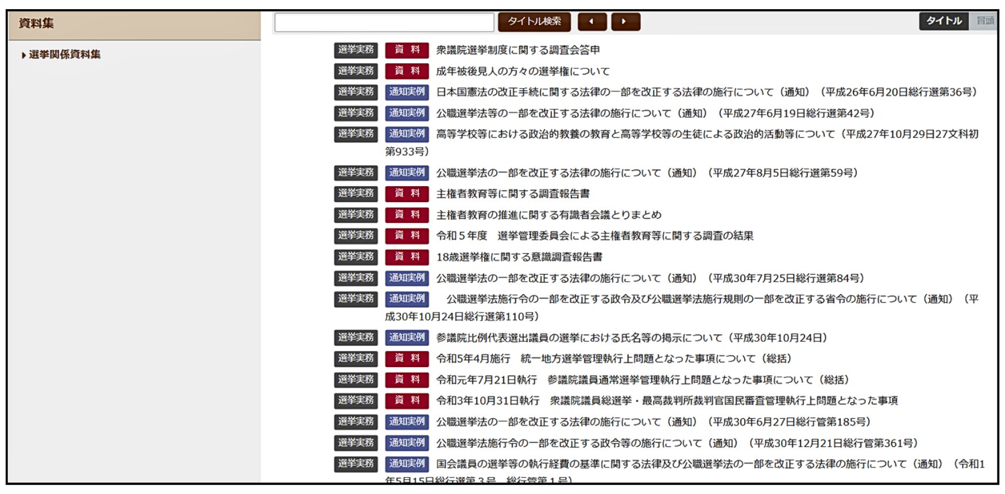This screenshot has height=494, width=1005.
Task: Select the タイトル view tab
Action: coord(944,21)
